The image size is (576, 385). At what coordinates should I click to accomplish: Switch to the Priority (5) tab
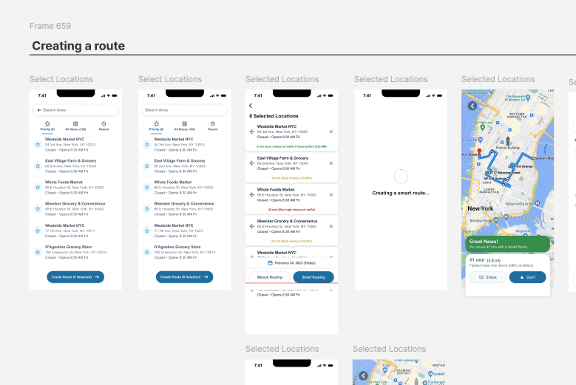coord(157,126)
